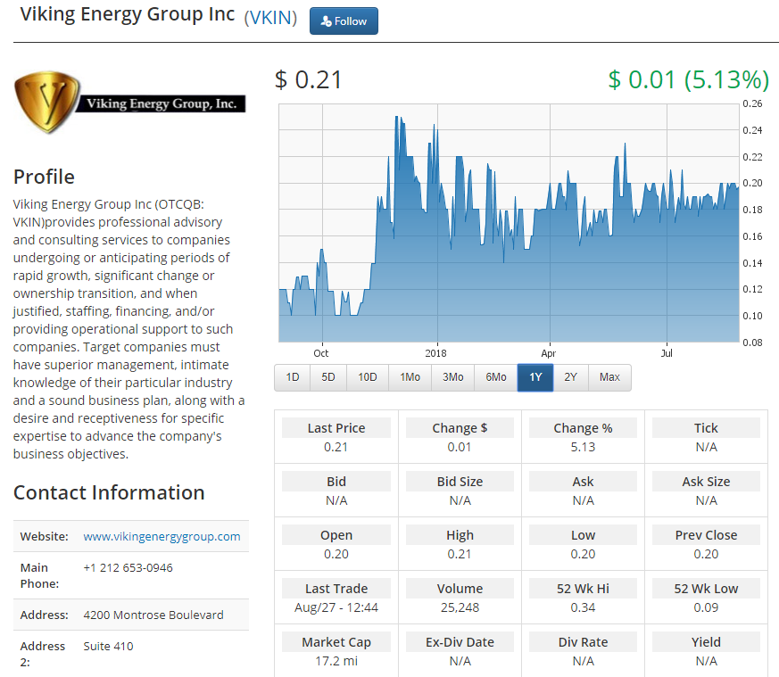The image size is (779, 677).
Task: Select the 5D chart range
Action: pyautogui.click(x=327, y=377)
